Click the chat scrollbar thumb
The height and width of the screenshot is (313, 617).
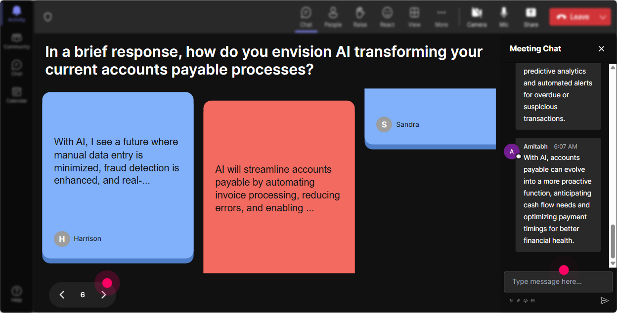[x=613, y=241]
